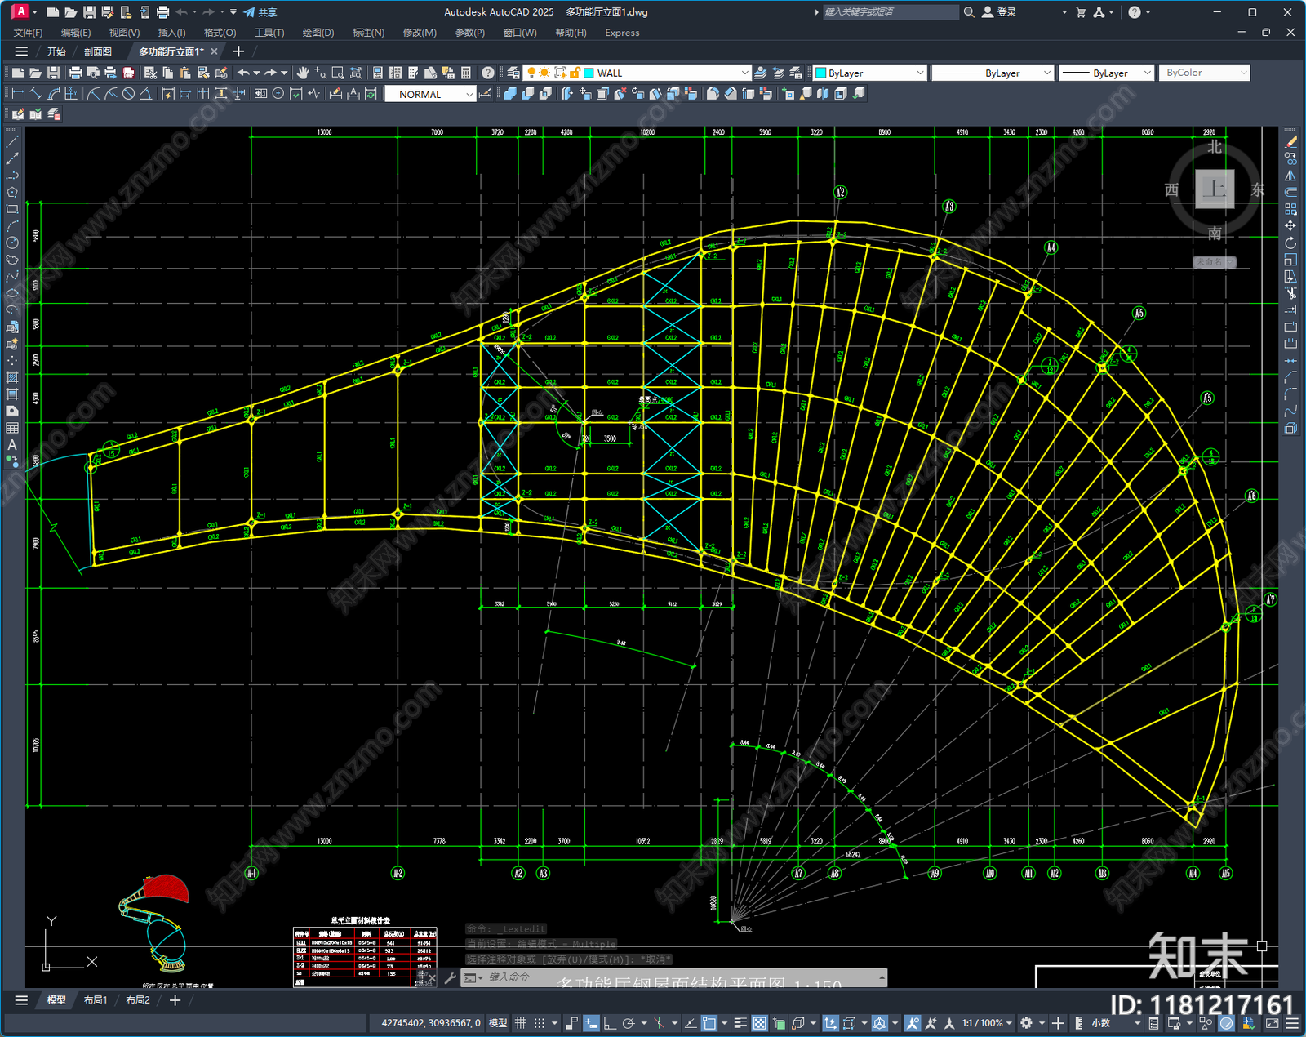Click the 登录 sign-in button
The image size is (1306, 1037).
tap(999, 12)
